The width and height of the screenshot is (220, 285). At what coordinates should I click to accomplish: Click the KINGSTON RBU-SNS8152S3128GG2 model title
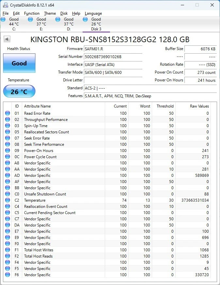110,40
